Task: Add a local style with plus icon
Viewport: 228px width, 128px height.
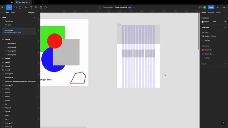Action: coord(225,27)
